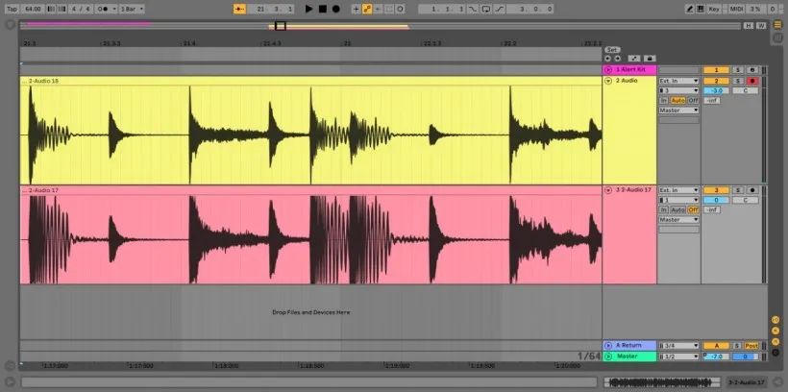
Task: Open Ext. In input dropdown on 2 Audio
Action: 679,81
